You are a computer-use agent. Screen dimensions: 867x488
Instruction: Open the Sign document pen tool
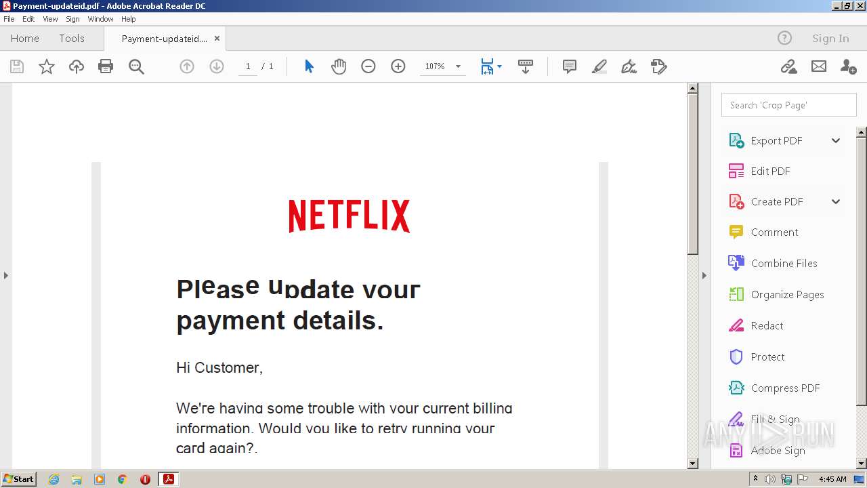coord(629,66)
